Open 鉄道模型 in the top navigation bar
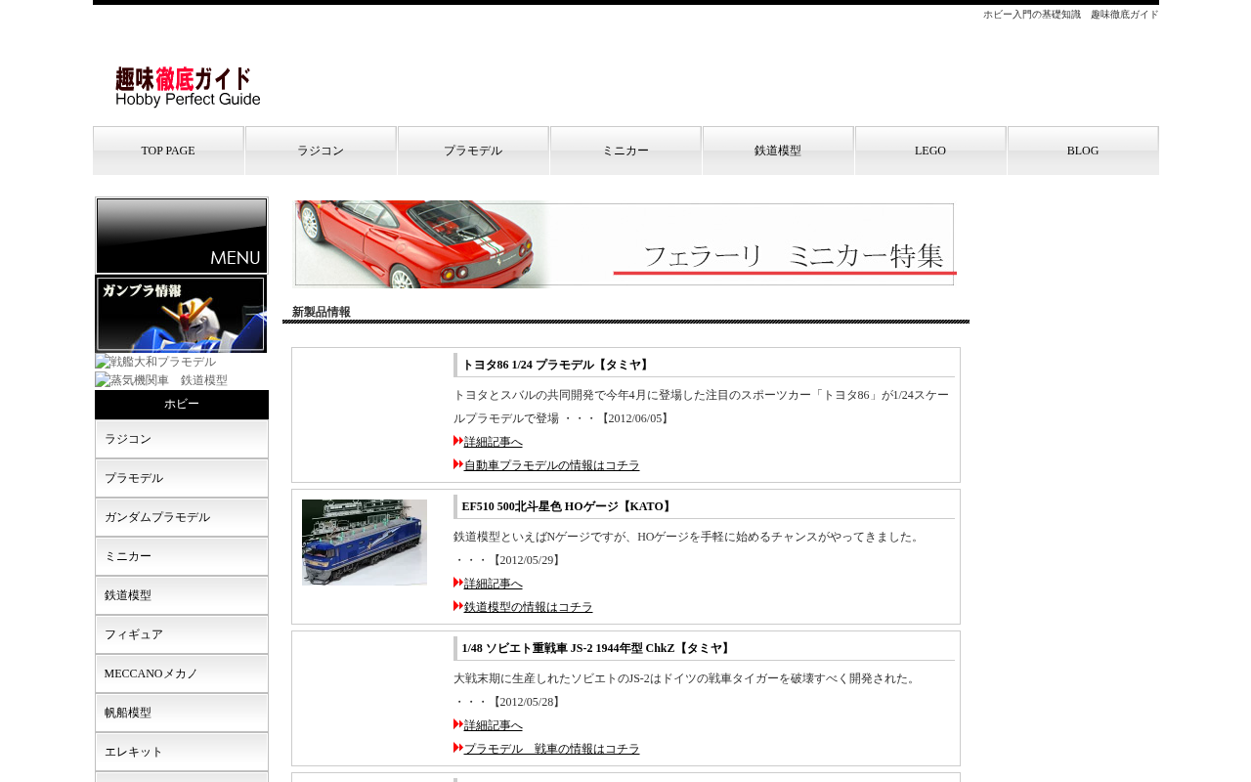Viewport: 1251px width, 782px height. tap(778, 151)
